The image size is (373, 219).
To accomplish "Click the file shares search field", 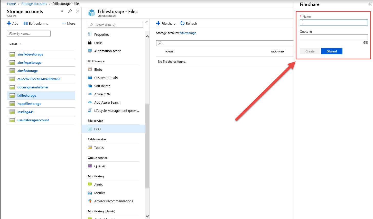I will [x=225, y=43].
